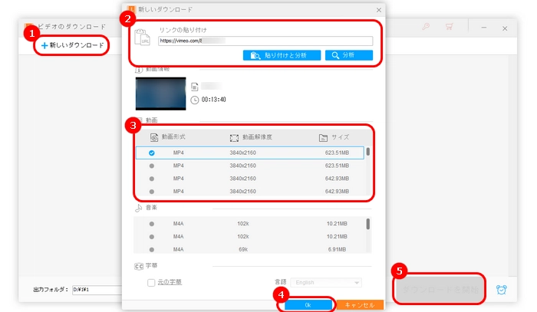537x312 pixels.
Task: Open the subtitle language English dropdown
Action: (x=326, y=283)
